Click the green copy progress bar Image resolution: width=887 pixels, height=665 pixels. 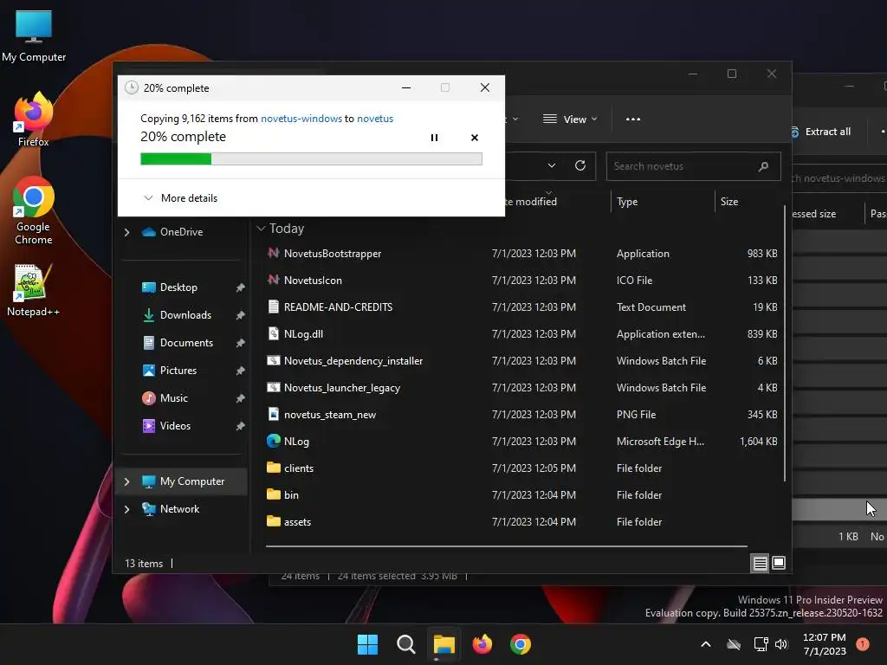311,159
